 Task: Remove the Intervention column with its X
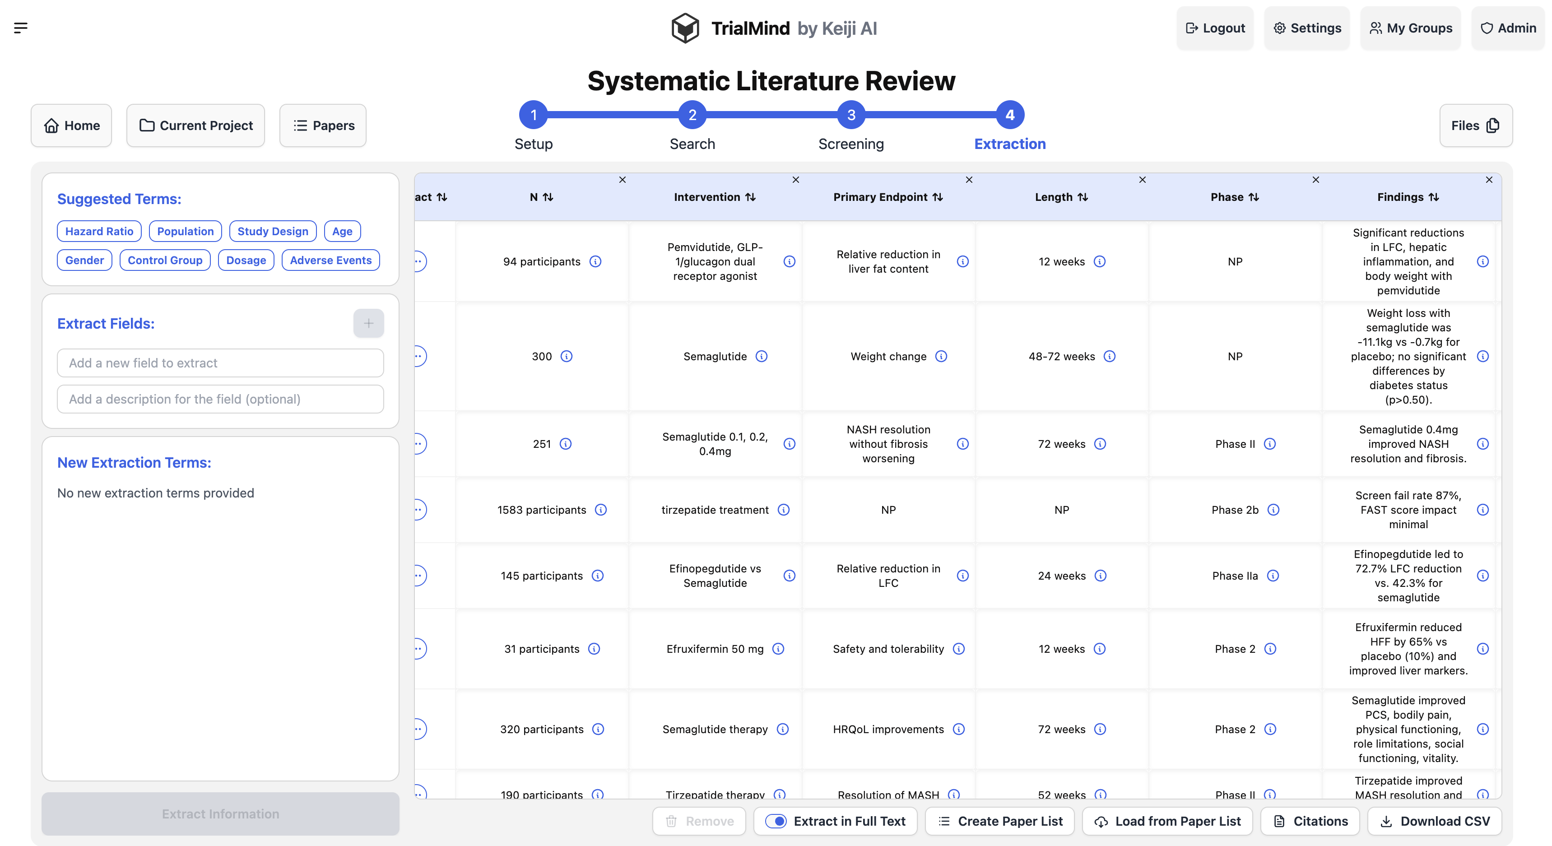tap(795, 180)
